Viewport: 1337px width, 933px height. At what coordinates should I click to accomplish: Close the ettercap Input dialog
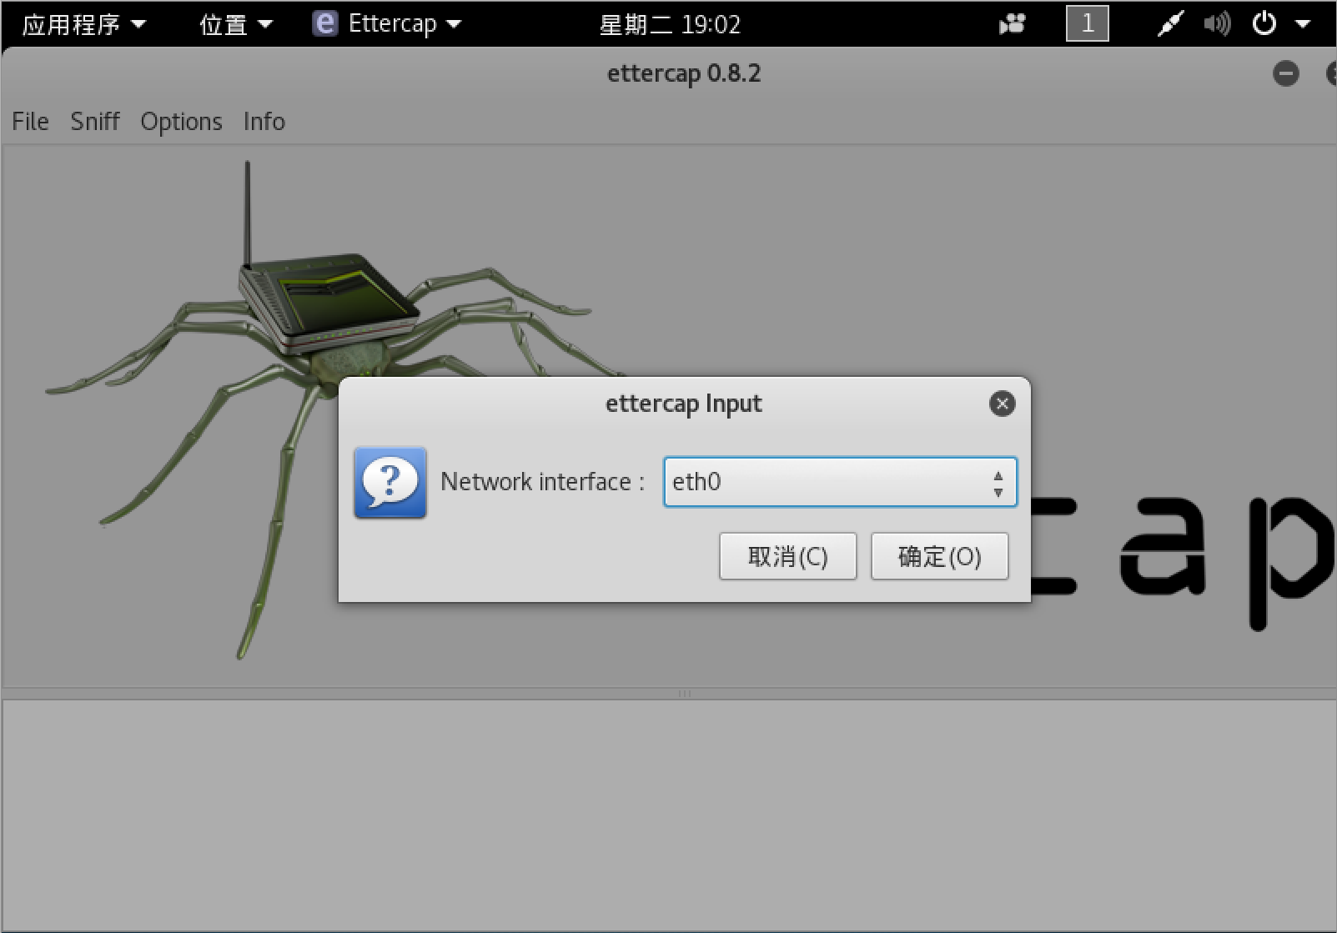1002,404
